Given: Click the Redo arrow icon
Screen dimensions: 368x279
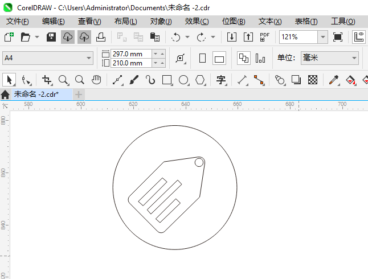Looking at the screenshot, I should coord(201,37).
